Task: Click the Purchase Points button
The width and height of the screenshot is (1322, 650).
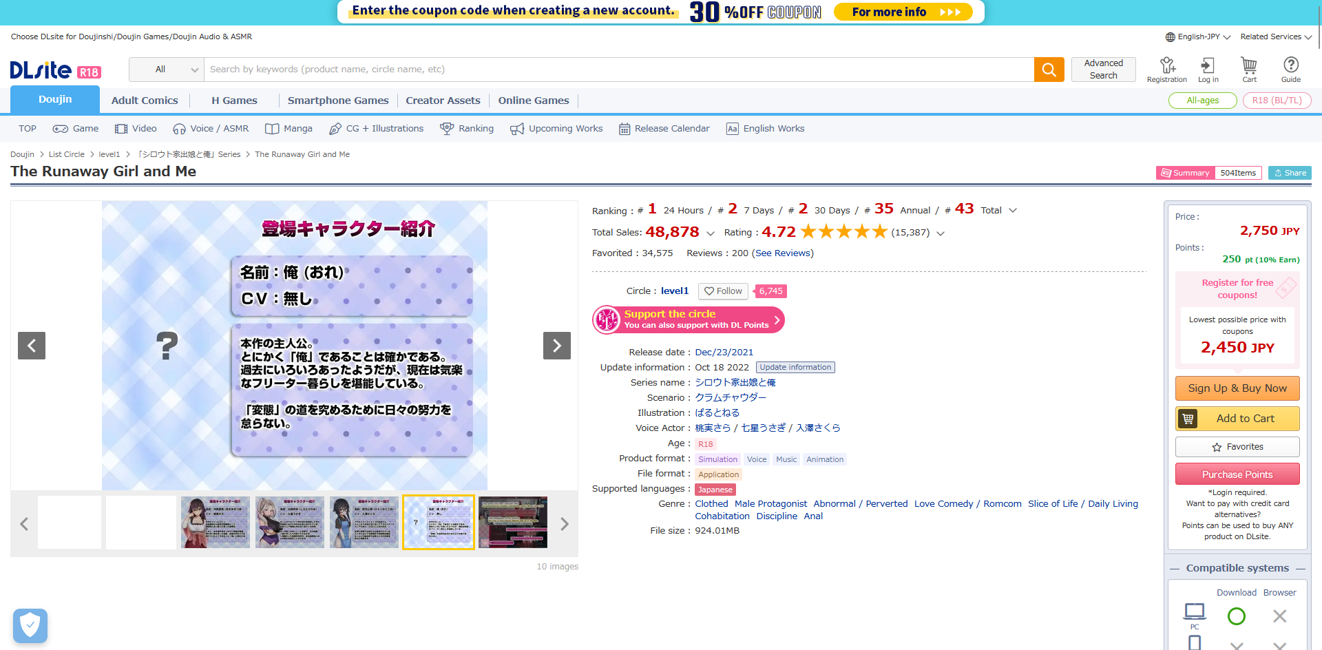Action: [x=1237, y=474]
